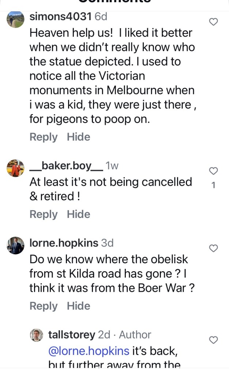229x374 pixels.
Task: Like tallstorey's author reply heart
Action: click(213, 340)
